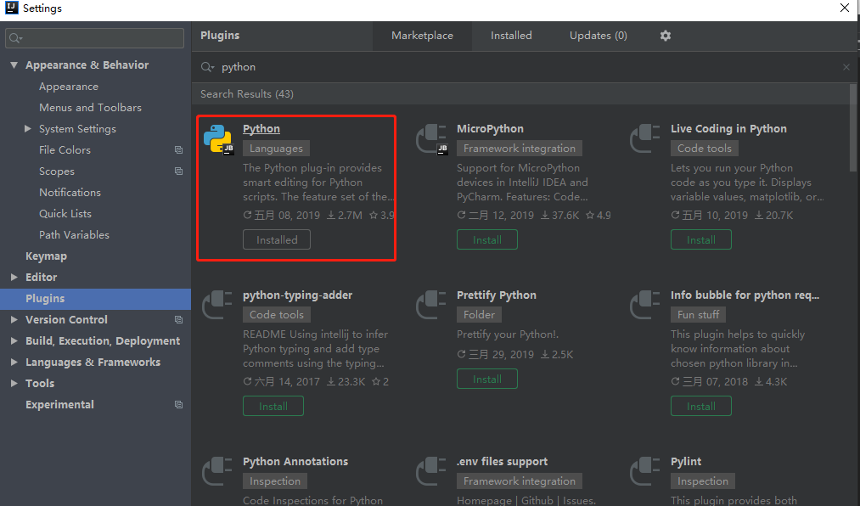
Task: Click the Live Coding in Python plugin icon
Action: (x=645, y=138)
